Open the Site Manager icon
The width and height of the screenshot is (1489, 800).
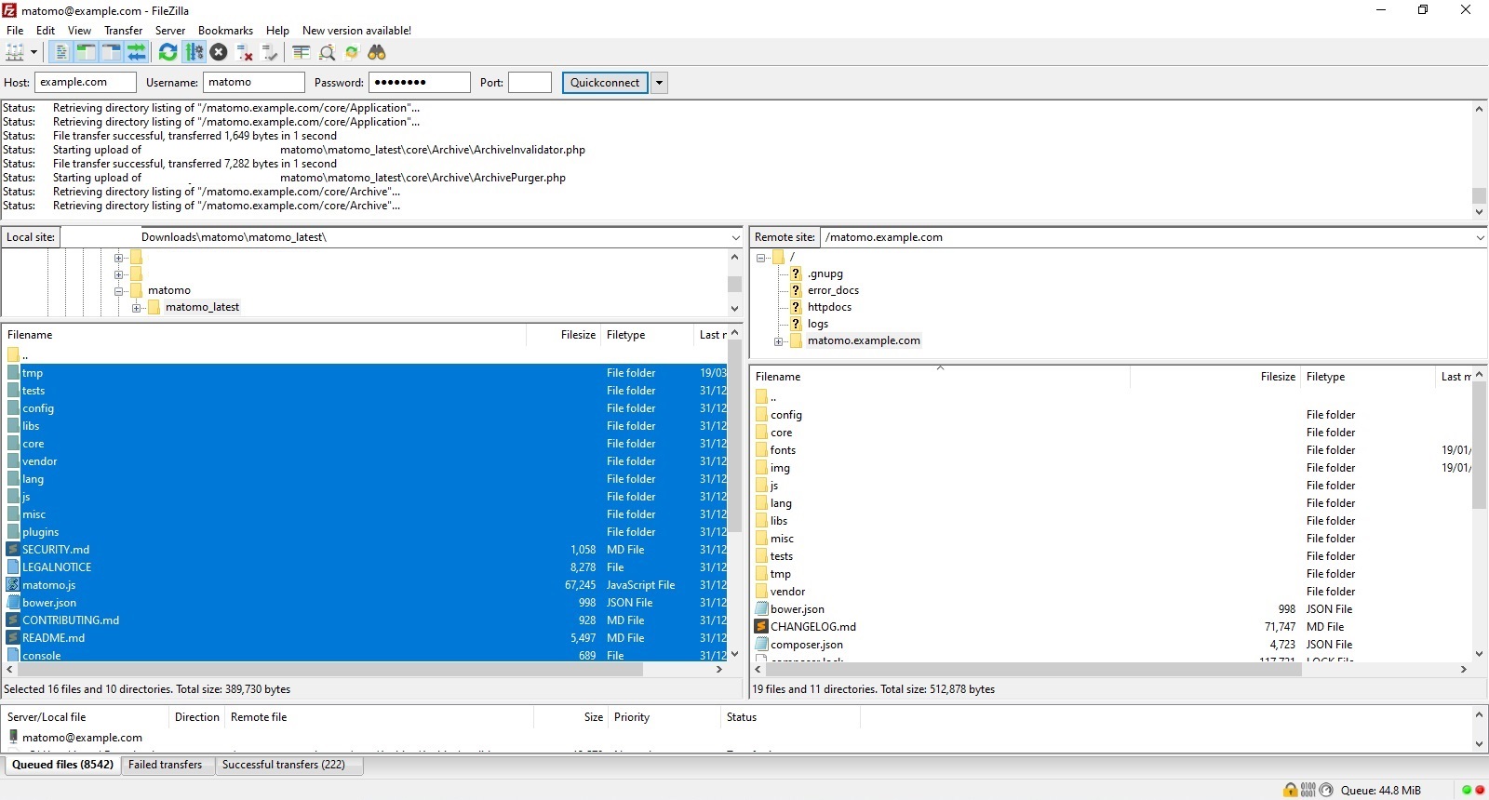pos(15,53)
